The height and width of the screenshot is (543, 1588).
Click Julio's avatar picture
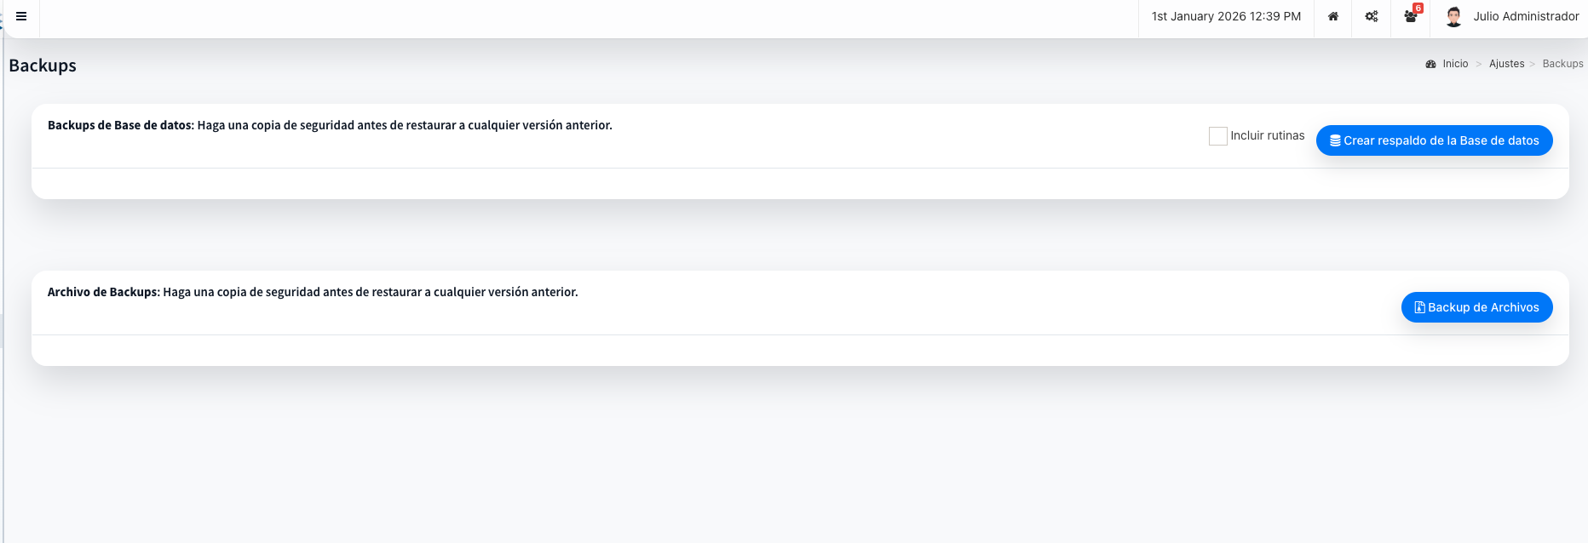pyautogui.click(x=1454, y=16)
